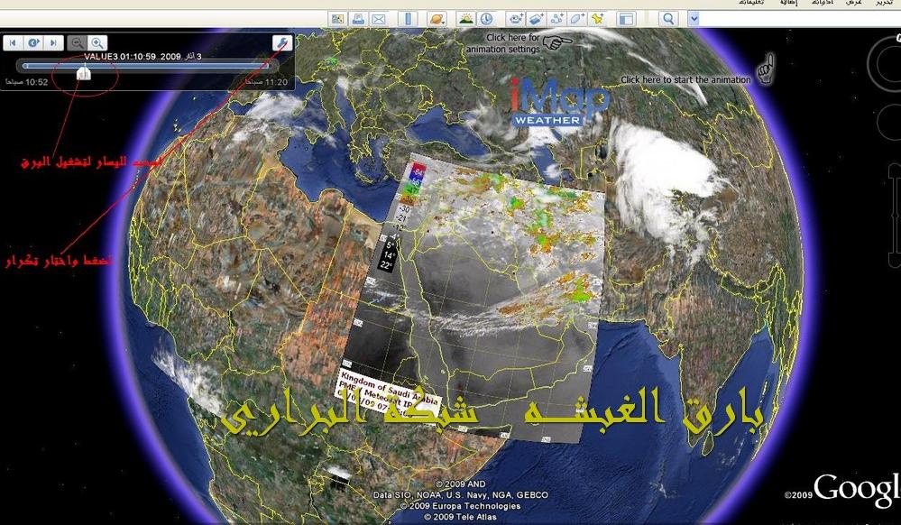Click the 10:52 start time label
Image resolution: width=901 pixels, height=525 pixels.
(x=27, y=82)
